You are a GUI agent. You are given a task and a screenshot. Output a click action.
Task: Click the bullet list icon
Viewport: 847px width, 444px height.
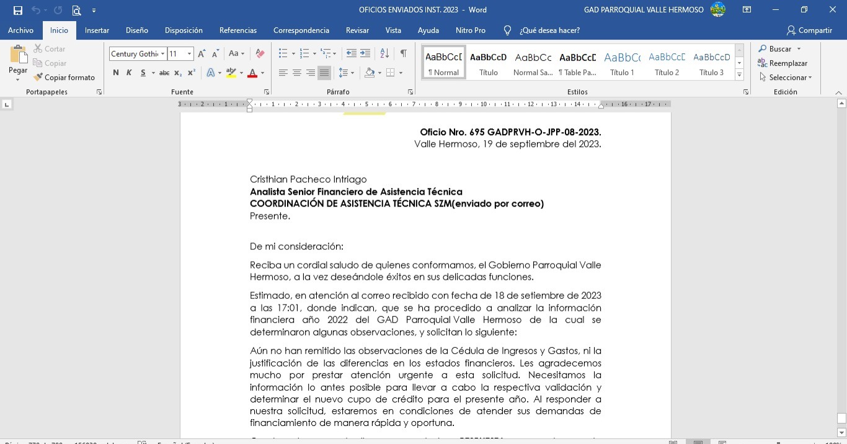point(283,54)
